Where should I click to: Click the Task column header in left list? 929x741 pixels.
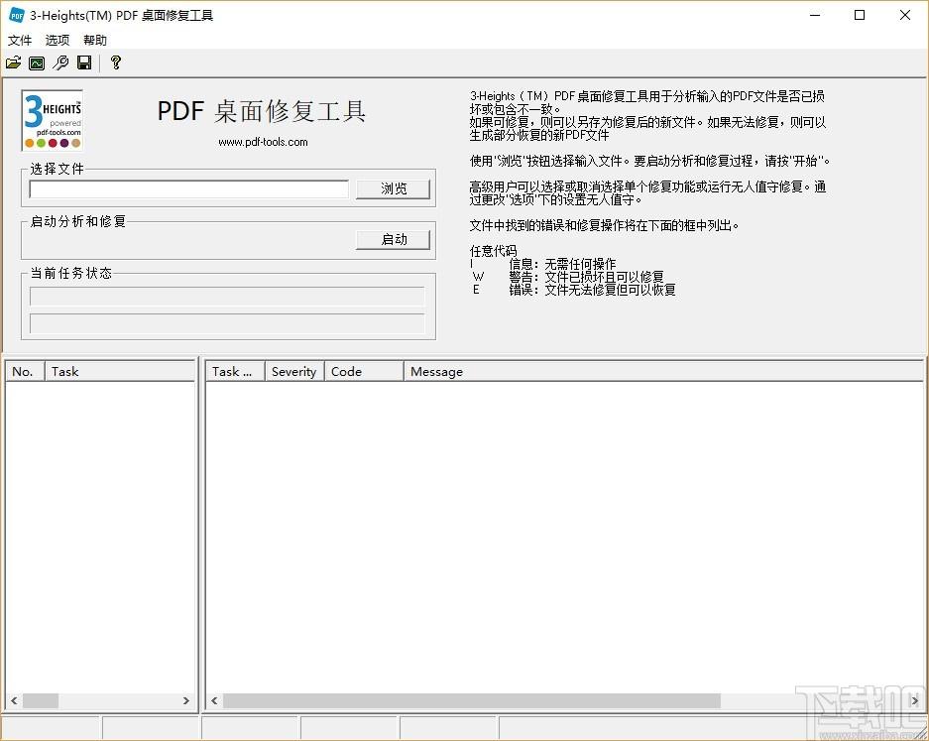[120, 372]
